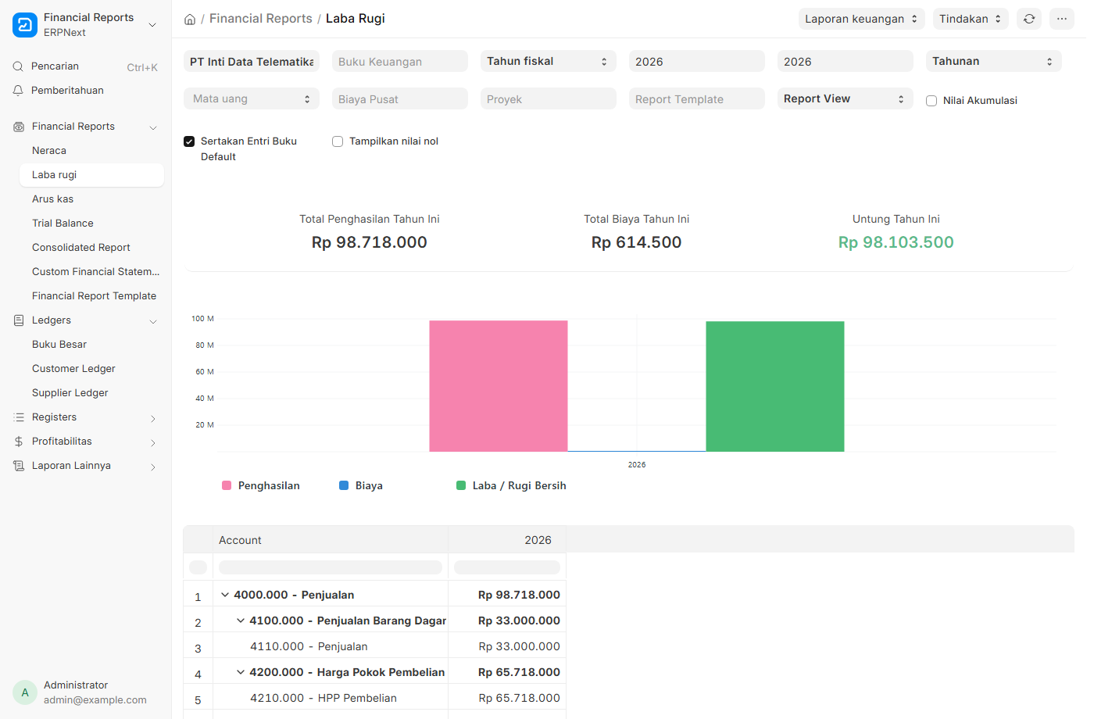
Task: Enable Tampilkan nilai nol checkbox
Action: [x=338, y=141]
